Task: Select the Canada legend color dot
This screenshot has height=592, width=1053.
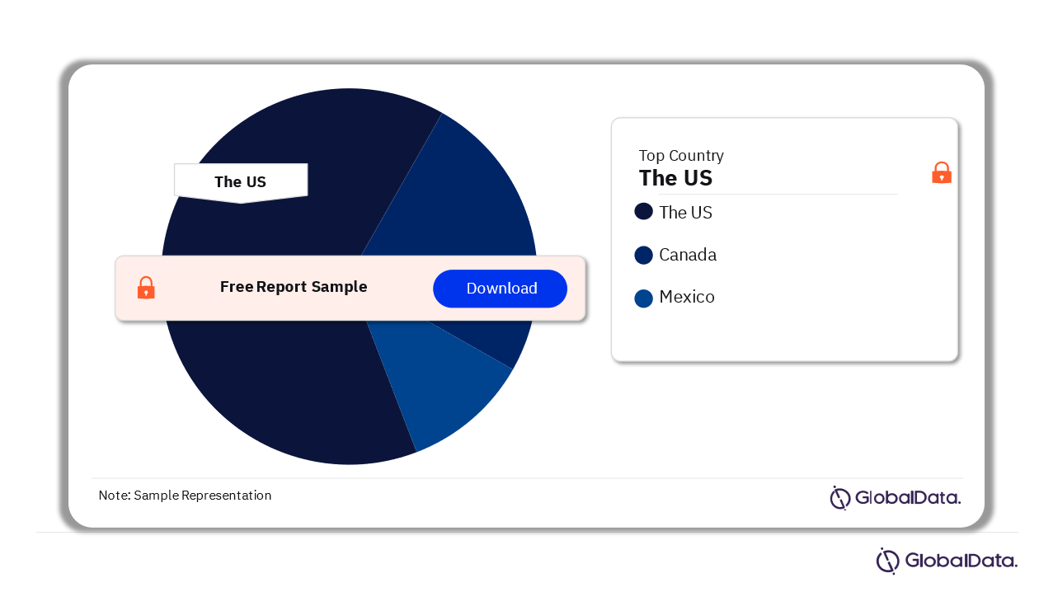Action: coord(644,256)
